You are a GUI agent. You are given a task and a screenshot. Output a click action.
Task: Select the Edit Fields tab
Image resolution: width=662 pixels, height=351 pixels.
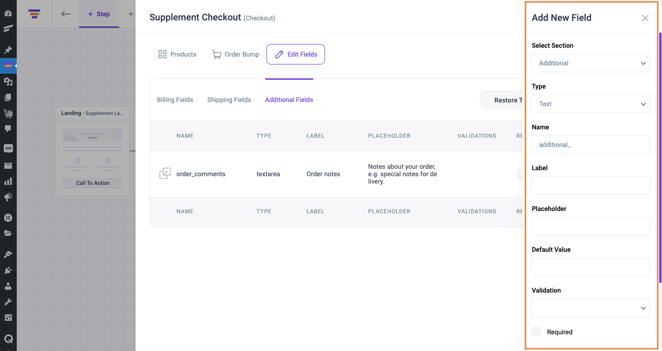coord(296,54)
